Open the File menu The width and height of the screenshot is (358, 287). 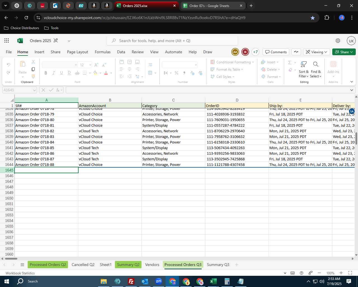coord(9,52)
